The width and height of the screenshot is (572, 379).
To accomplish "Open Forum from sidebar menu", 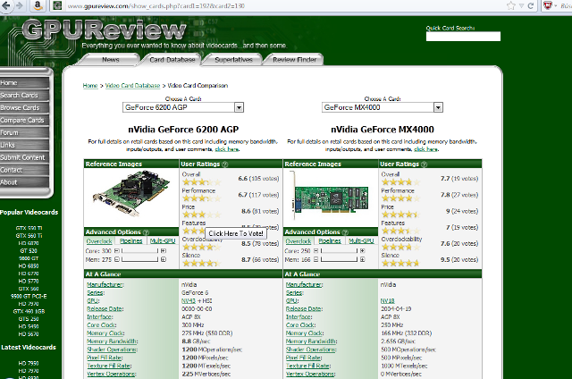I will (11, 132).
